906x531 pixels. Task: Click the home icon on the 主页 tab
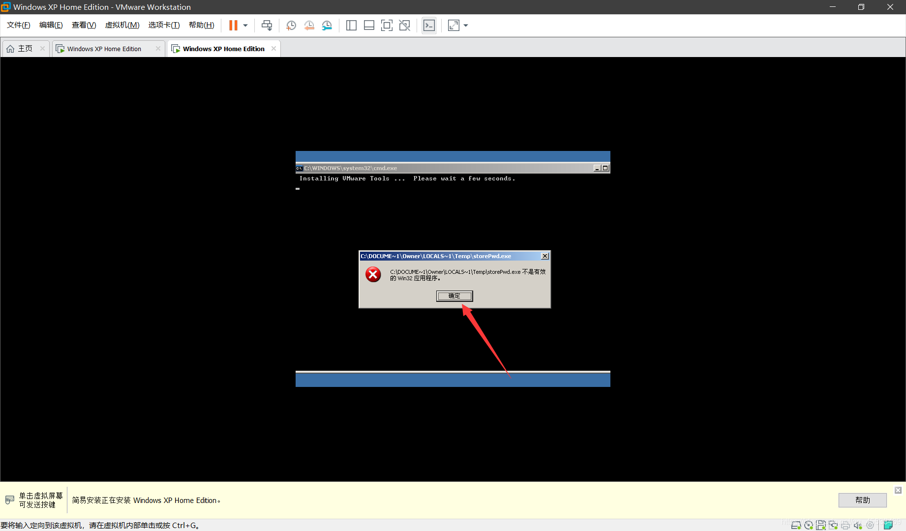point(10,49)
